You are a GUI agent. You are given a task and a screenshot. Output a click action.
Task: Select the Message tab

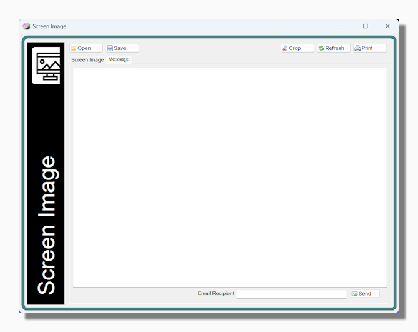pyautogui.click(x=119, y=59)
